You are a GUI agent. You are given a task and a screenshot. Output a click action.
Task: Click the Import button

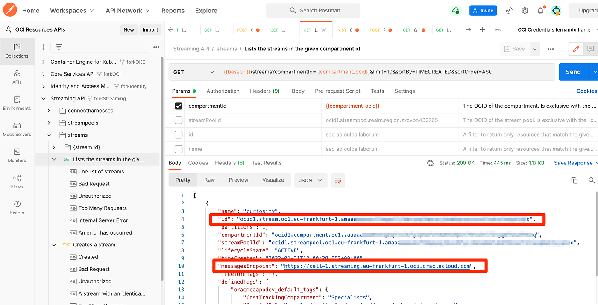pyautogui.click(x=150, y=30)
